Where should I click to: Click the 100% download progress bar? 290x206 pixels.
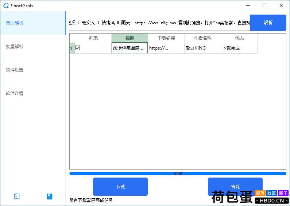click(178, 174)
